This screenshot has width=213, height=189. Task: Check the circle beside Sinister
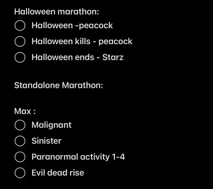tap(20, 141)
